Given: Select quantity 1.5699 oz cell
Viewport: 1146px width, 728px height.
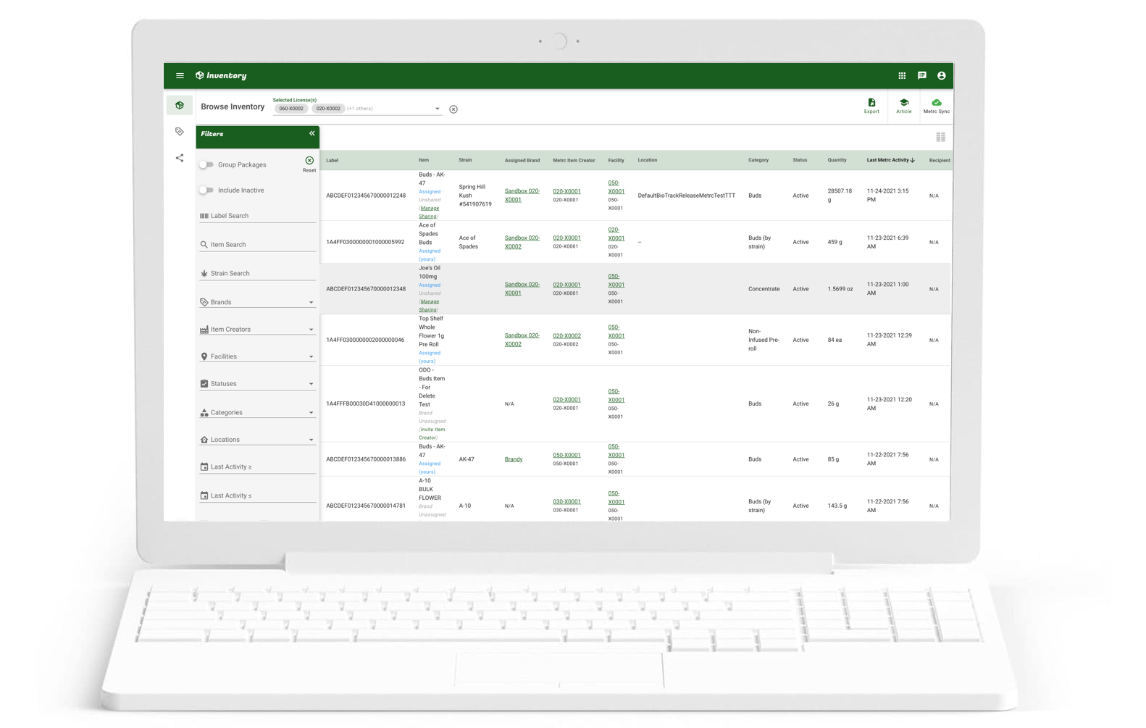Looking at the screenshot, I should pos(840,289).
